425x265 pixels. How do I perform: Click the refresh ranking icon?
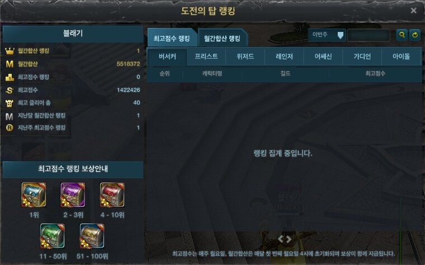coord(415,35)
